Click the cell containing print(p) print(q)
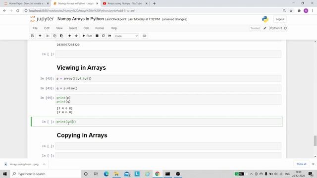 (x=168, y=100)
